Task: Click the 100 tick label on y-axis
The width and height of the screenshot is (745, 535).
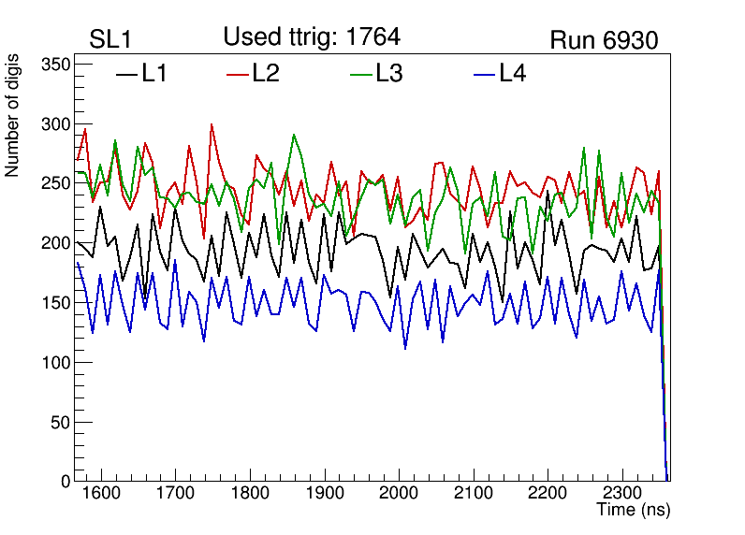Action: pyautogui.click(x=58, y=362)
